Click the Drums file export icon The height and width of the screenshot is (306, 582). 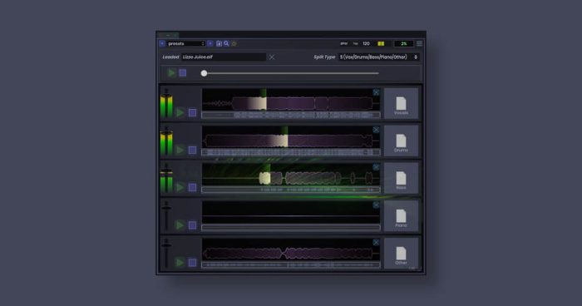[x=401, y=141]
